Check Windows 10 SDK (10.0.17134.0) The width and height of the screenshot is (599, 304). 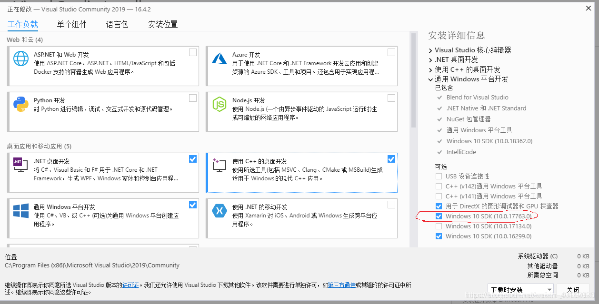[439, 226]
